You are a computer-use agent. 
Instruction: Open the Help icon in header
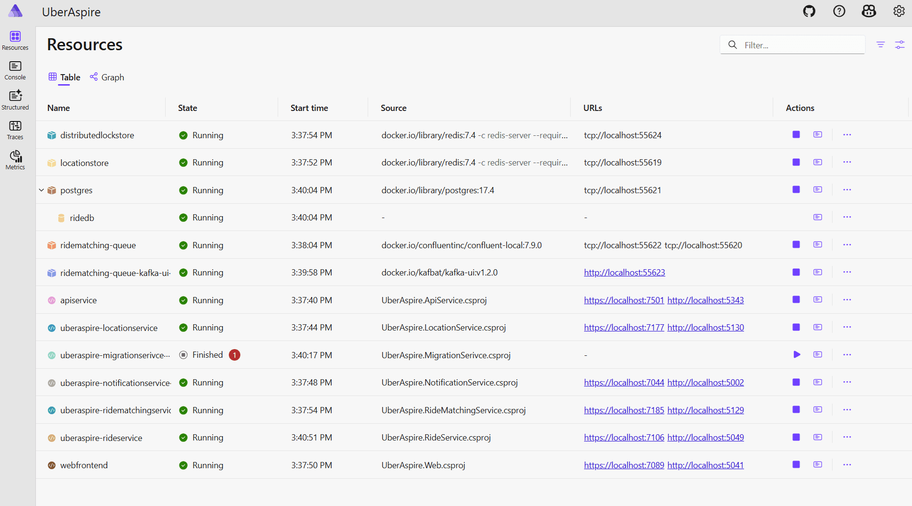[x=839, y=11]
